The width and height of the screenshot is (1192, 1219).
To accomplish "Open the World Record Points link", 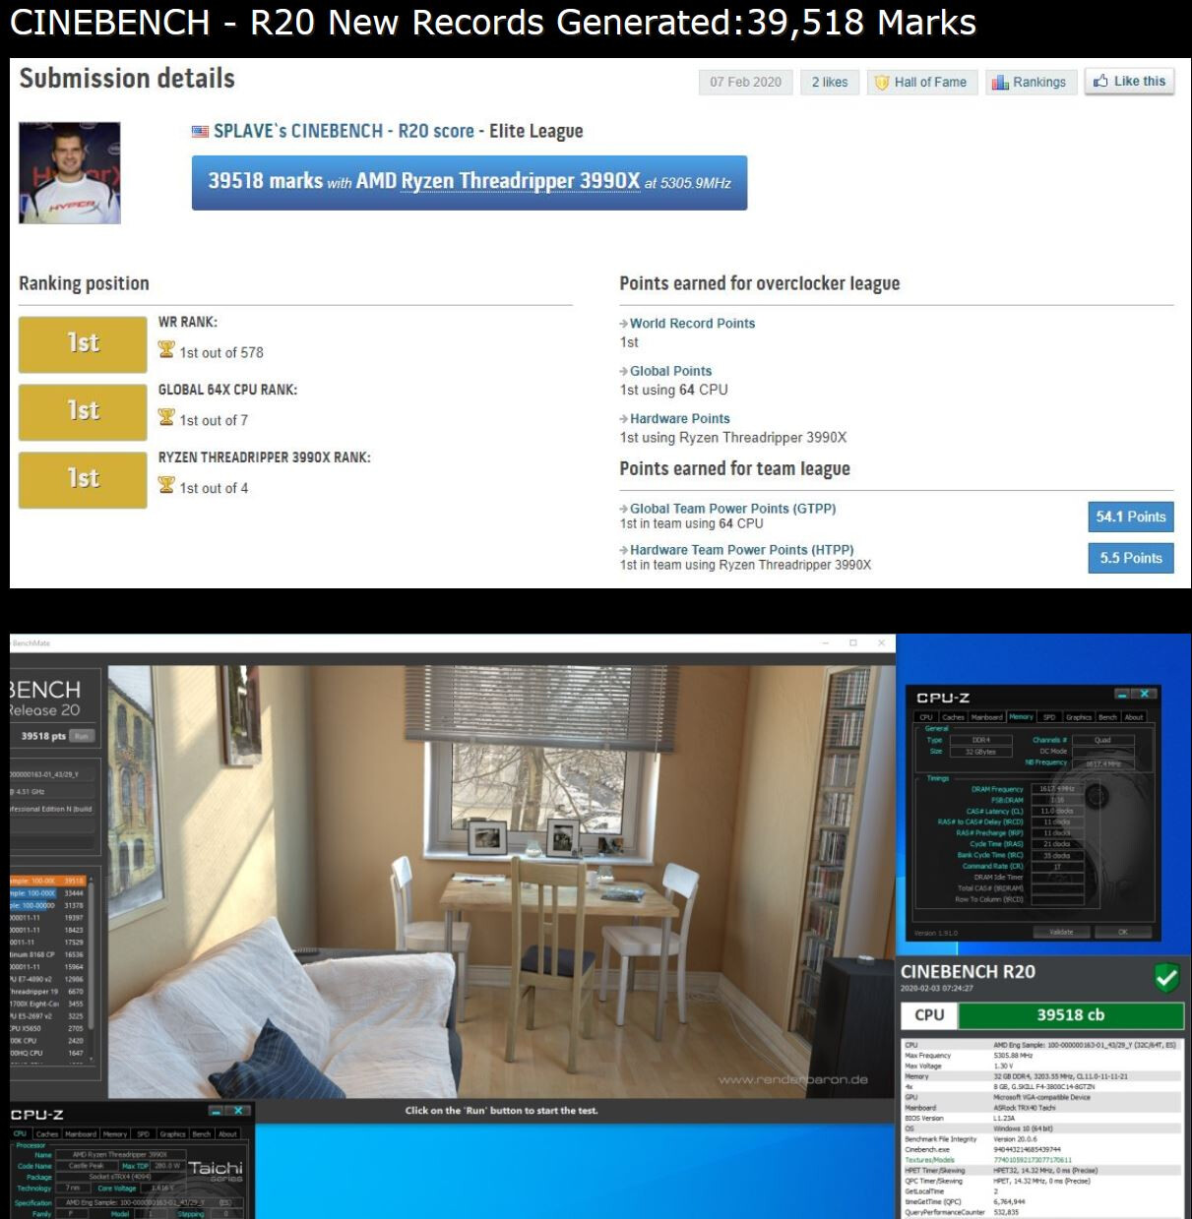I will tap(692, 324).
